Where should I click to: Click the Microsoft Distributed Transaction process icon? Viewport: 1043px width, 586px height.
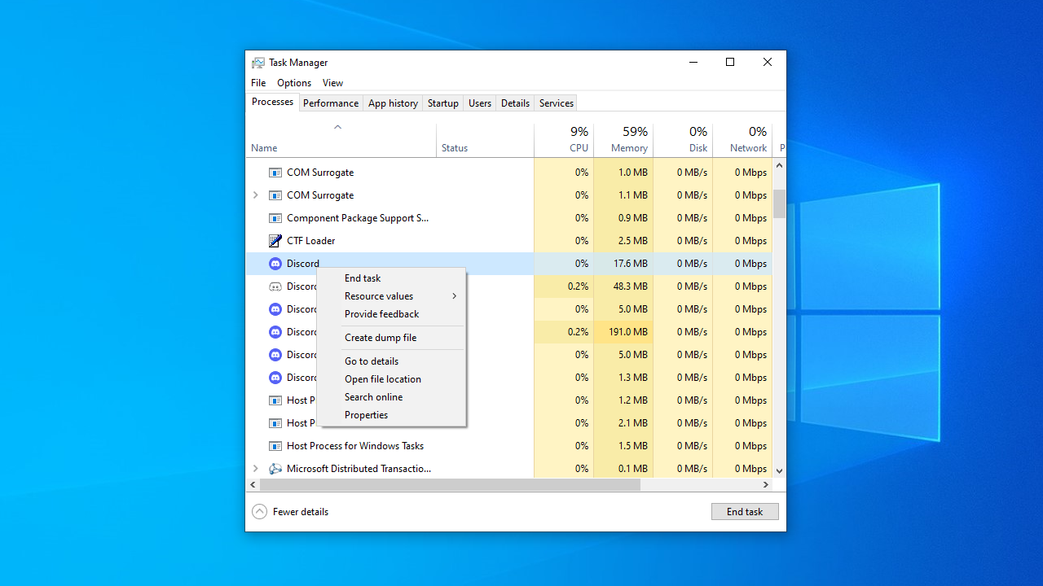click(x=275, y=469)
